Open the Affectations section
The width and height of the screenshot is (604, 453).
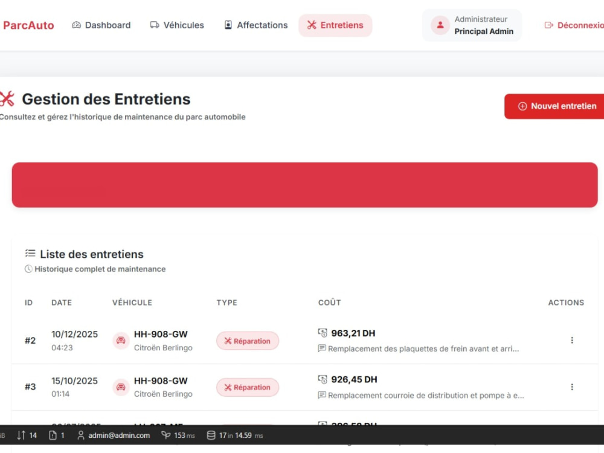point(255,25)
